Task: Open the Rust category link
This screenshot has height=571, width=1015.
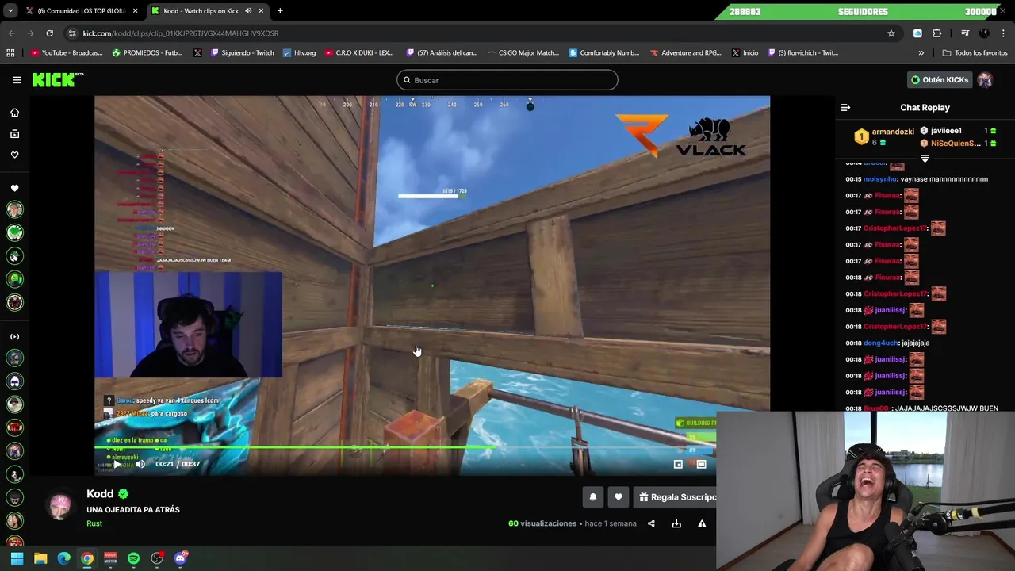Action: [94, 523]
